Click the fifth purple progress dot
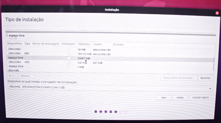 click(116, 112)
